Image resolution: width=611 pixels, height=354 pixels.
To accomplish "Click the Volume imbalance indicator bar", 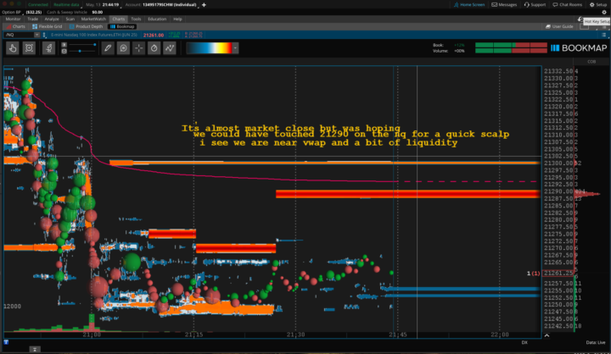I will 511,51.
